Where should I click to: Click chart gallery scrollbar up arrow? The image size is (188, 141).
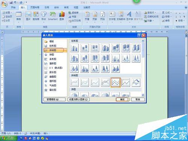[143, 41]
